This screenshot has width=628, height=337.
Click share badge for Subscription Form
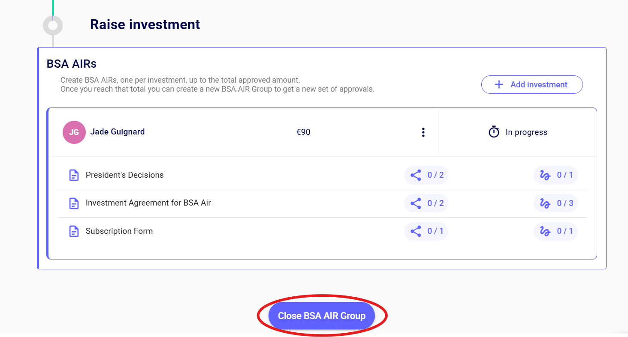[x=426, y=232]
